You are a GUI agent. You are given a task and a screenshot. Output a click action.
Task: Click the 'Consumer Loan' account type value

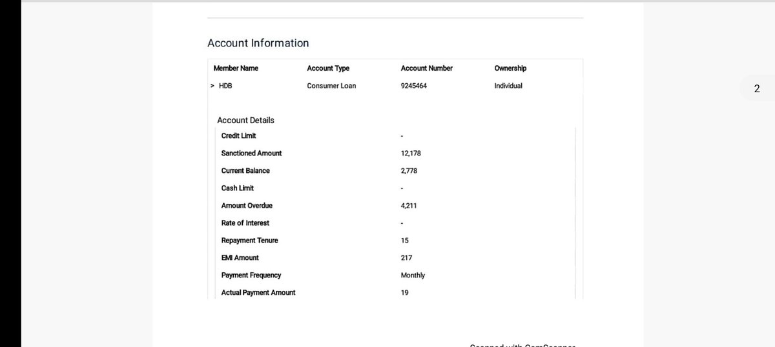pyautogui.click(x=331, y=86)
